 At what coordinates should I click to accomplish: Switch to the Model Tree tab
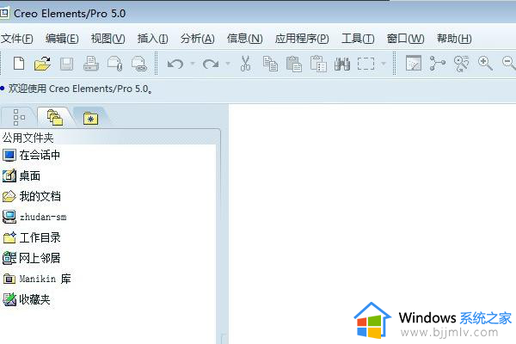coord(19,118)
